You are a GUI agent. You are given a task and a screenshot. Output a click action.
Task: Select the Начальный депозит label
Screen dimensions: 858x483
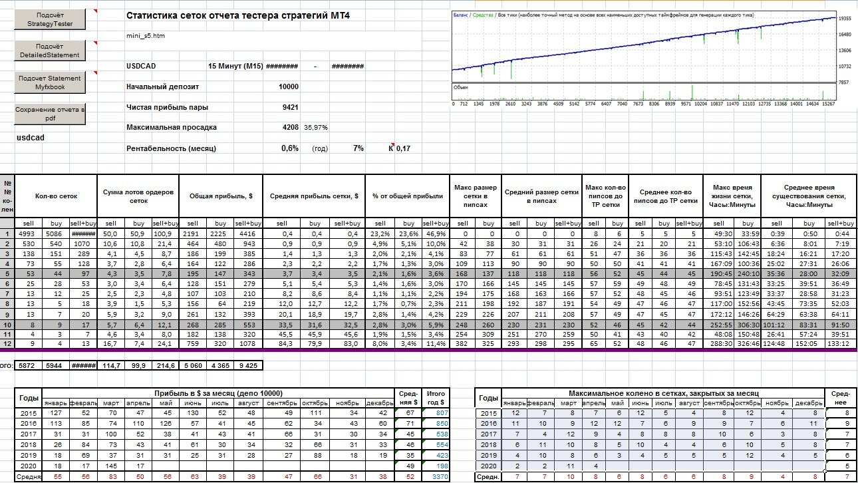coord(162,86)
